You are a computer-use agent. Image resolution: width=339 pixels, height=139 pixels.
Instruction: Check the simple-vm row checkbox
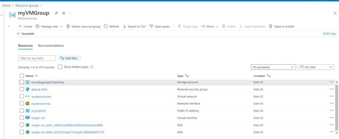click(x=21, y=118)
